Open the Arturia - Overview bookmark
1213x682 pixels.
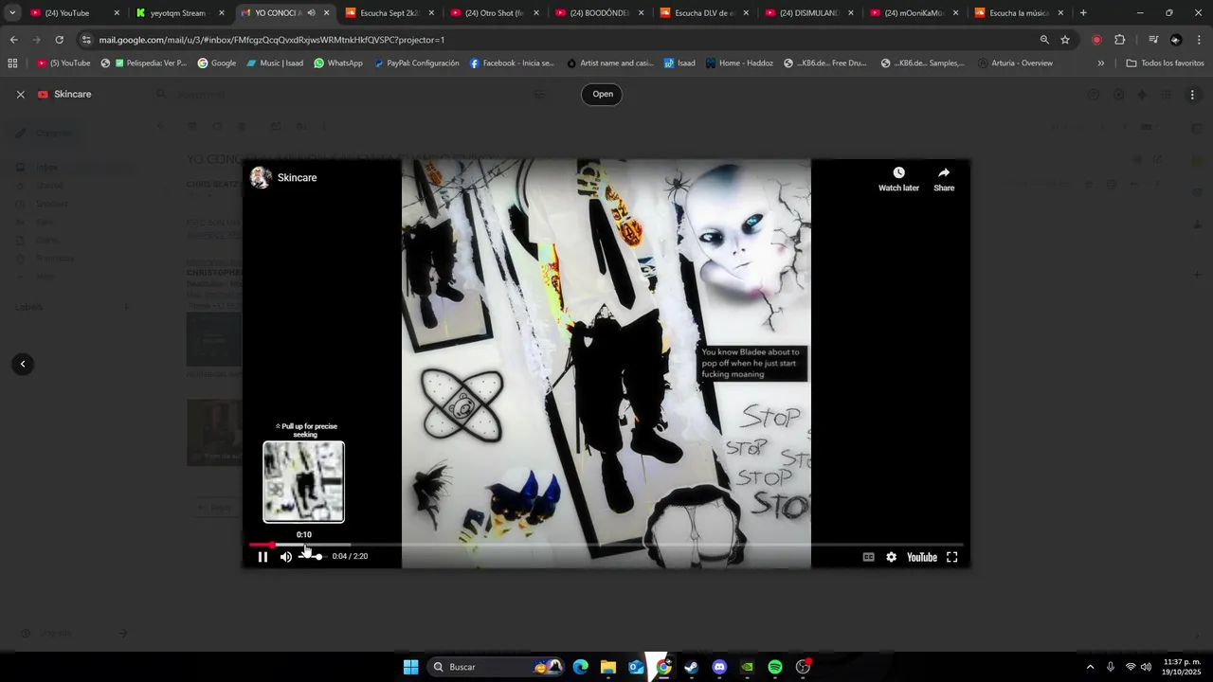click(x=1015, y=63)
